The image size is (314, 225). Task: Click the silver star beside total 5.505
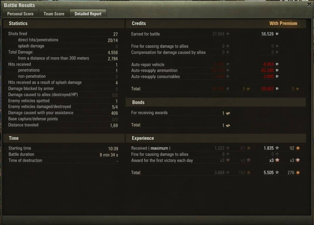277,172
